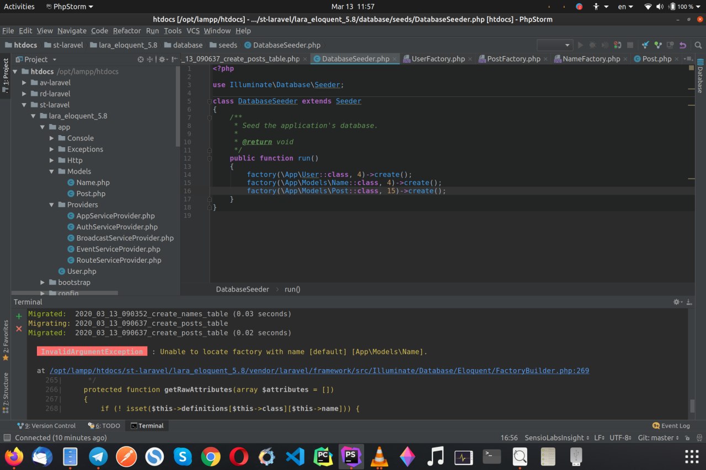This screenshot has width=706, height=470.
Task: Collapse the Models folder
Action: pyautogui.click(x=52, y=171)
